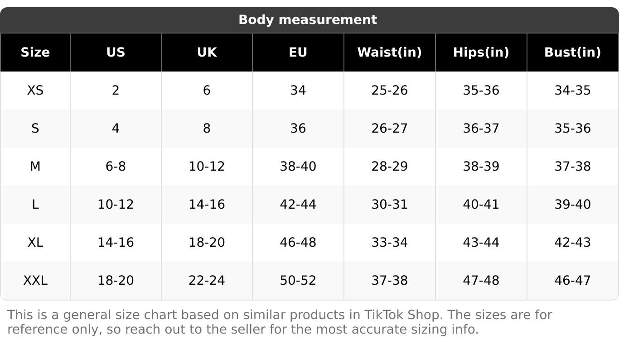Click the EU column header
Image resolution: width=619 pixels, height=344 pixels.
[298, 53]
